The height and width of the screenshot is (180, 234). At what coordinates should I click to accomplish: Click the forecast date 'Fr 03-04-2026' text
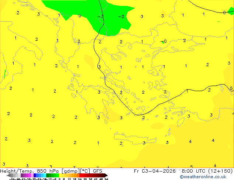155,171
